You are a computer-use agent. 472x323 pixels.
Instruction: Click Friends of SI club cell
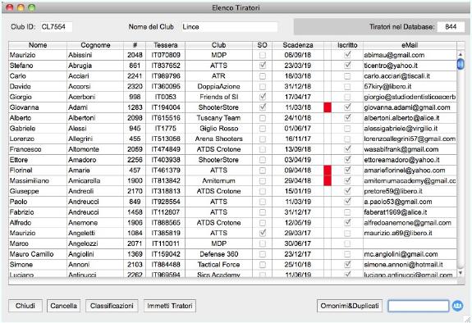pyautogui.click(x=219, y=97)
